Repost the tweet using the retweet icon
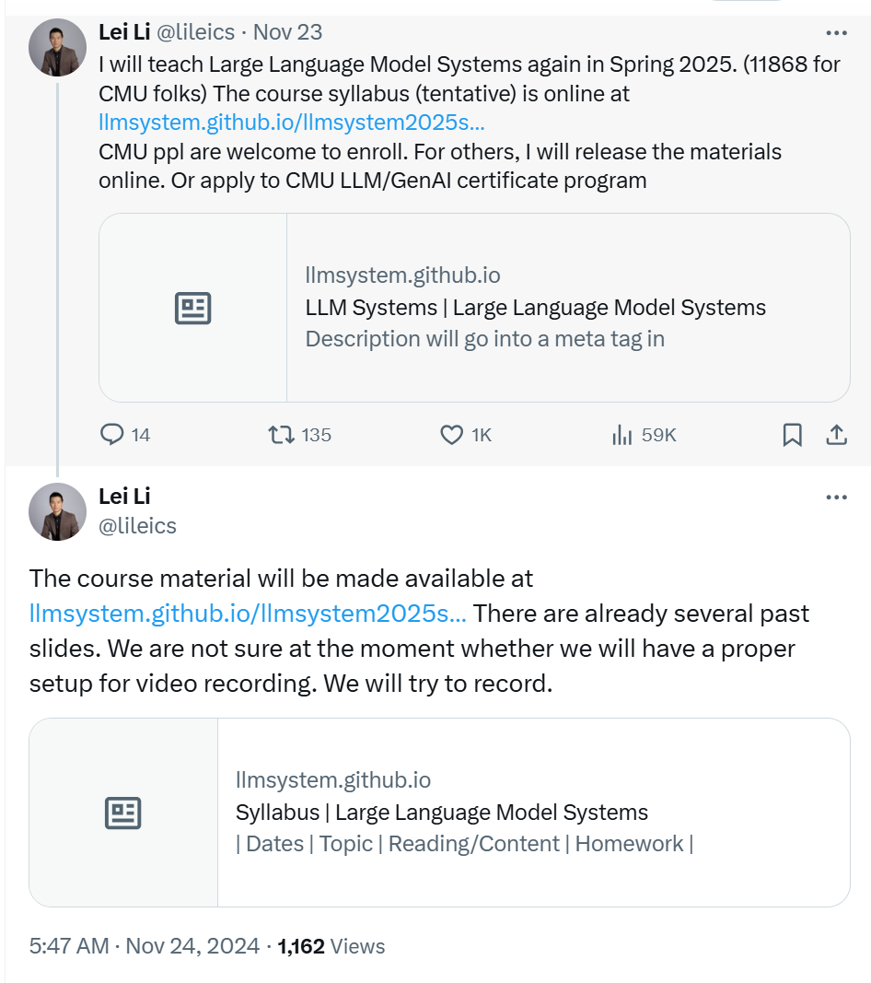Image resolution: width=871 pixels, height=983 pixels. (x=282, y=435)
